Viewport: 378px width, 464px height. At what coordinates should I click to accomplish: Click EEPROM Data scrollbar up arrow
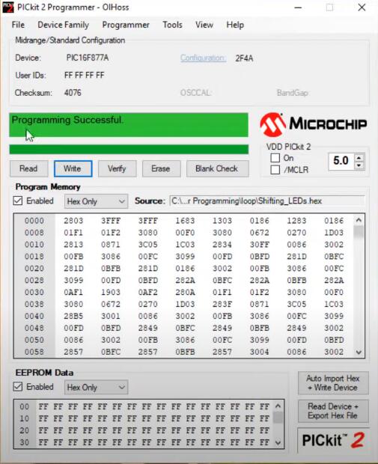coord(278,406)
